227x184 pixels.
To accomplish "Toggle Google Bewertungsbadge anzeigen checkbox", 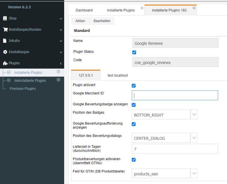I will click(134, 105).
